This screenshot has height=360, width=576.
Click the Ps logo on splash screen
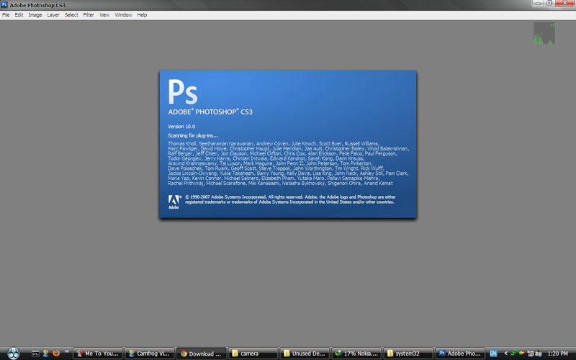(x=183, y=92)
